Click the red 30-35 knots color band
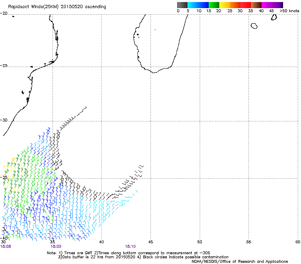301x264 pixels. [x=246, y=5]
